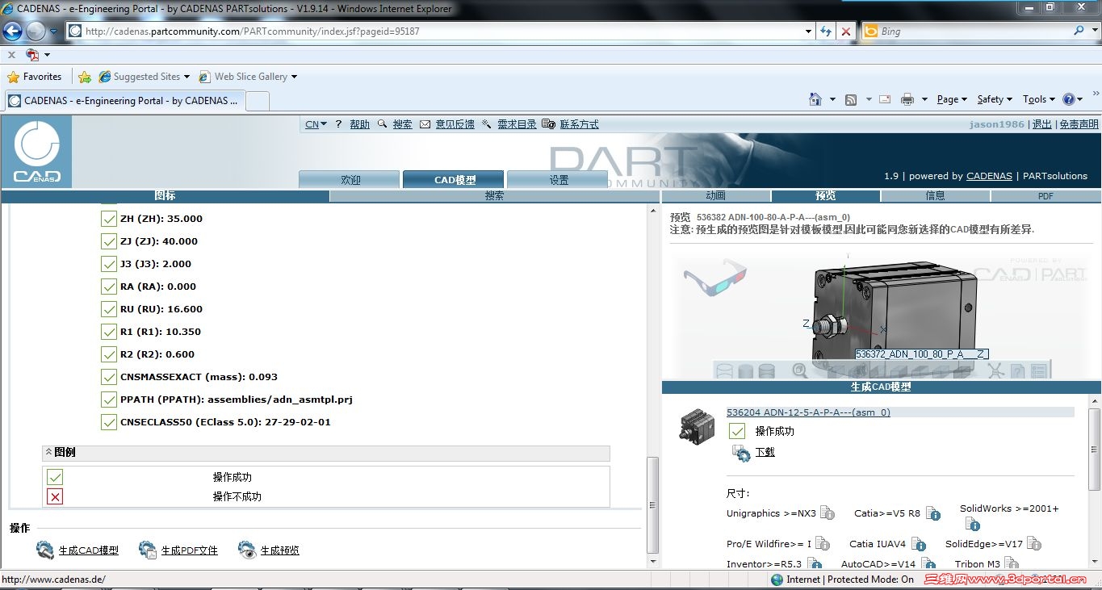Switch to the CAD模型 tab

pyautogui.click(x=454, y=180)
